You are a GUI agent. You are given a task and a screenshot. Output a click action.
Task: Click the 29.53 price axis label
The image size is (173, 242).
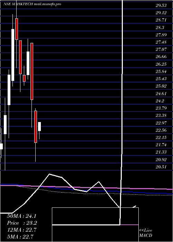pyautogui.click(x=161, y=6)
